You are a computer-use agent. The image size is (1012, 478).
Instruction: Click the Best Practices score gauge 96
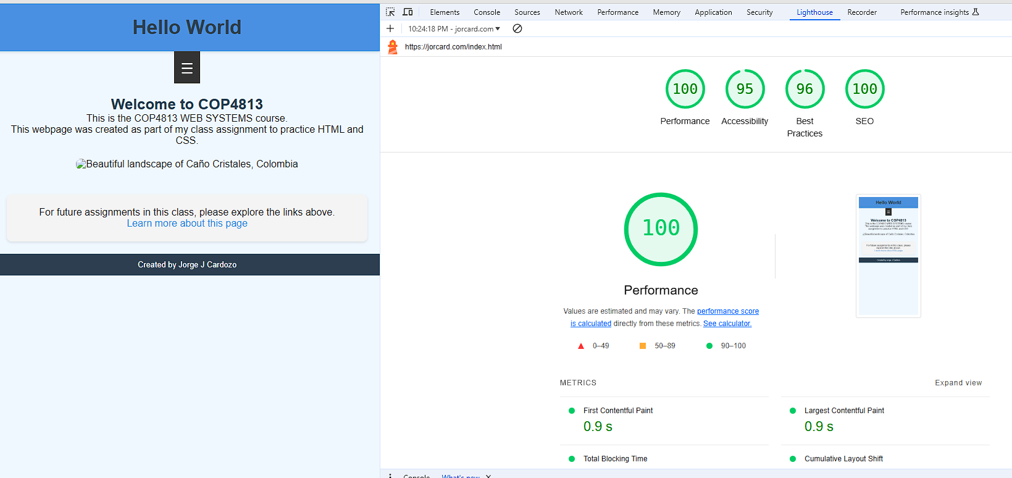(x=805, y=90)
